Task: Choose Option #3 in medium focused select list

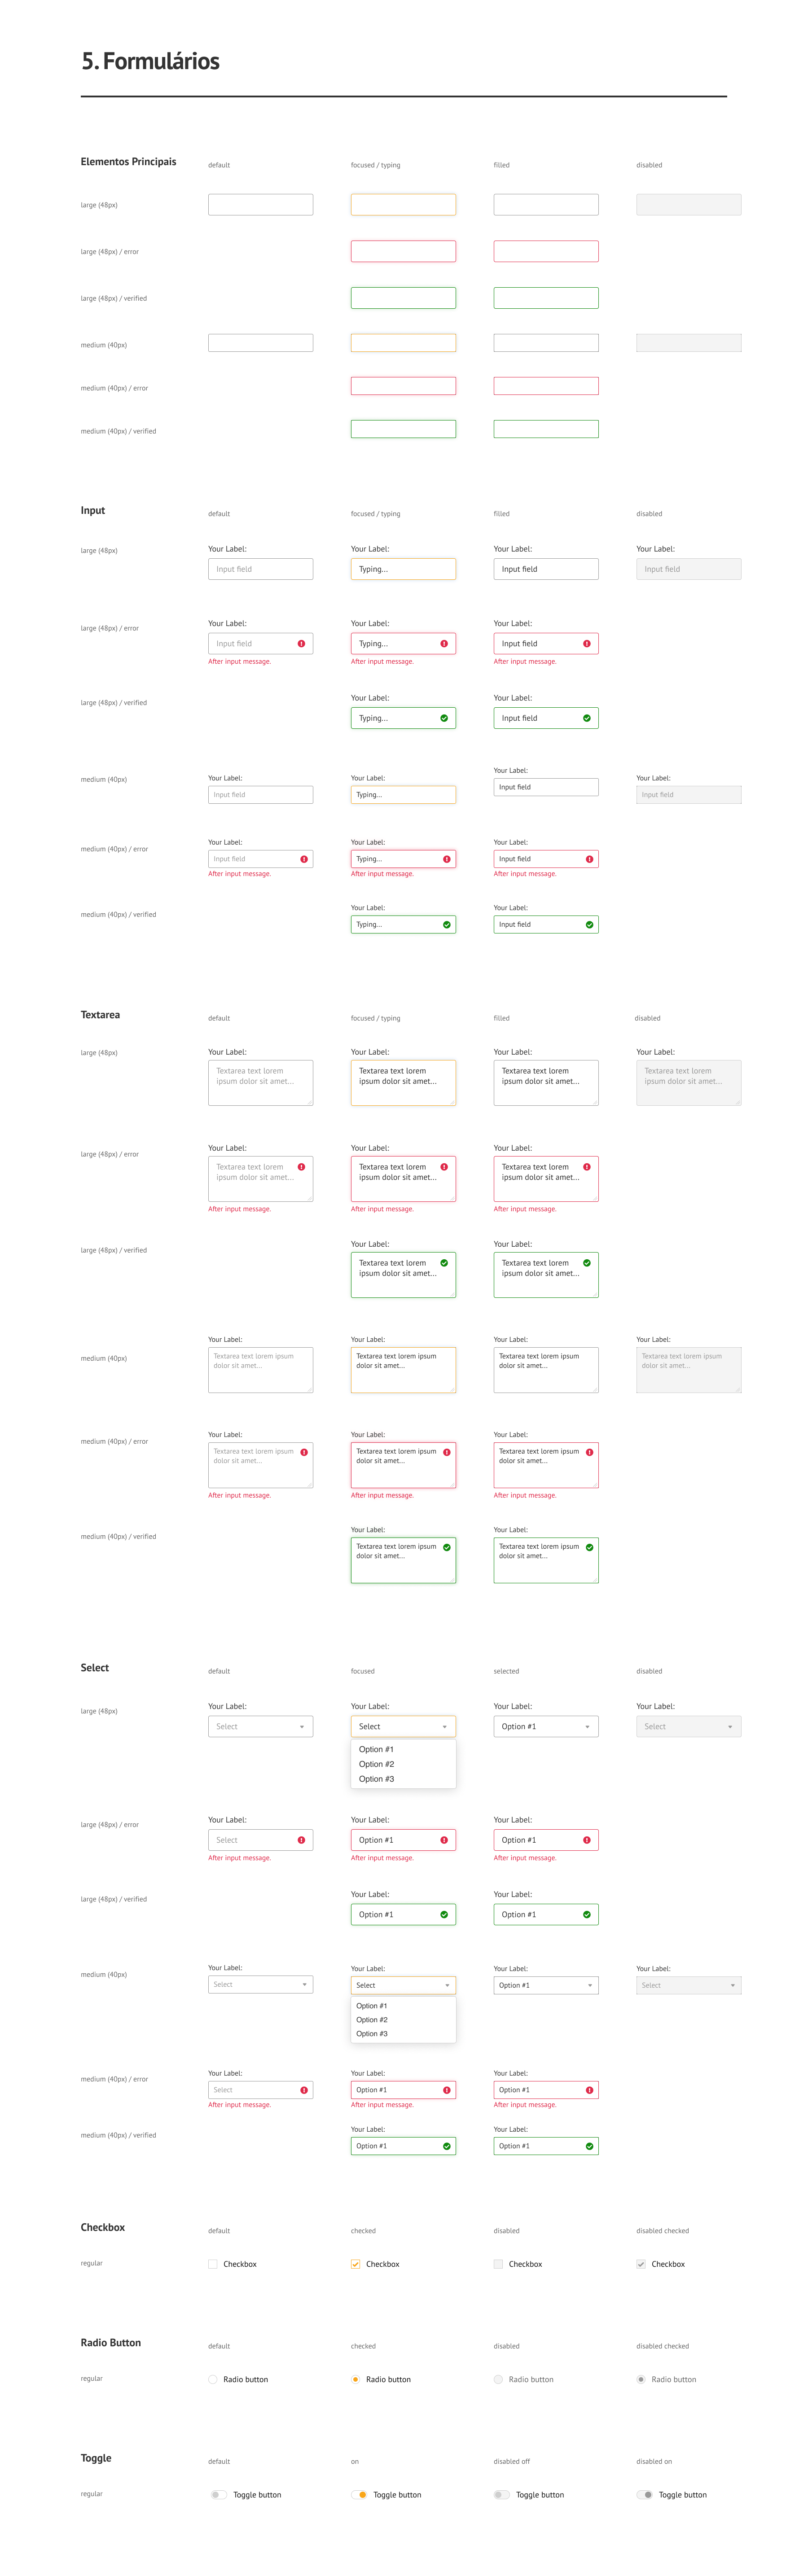Action: [372, 2034]
